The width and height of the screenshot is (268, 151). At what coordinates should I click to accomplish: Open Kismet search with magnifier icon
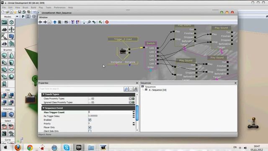pyautogui.click(x=89, y=22)
